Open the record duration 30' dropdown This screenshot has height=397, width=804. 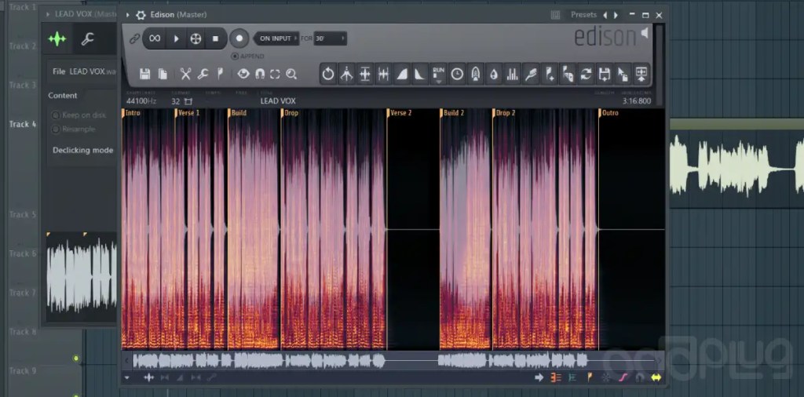point(331,38)
